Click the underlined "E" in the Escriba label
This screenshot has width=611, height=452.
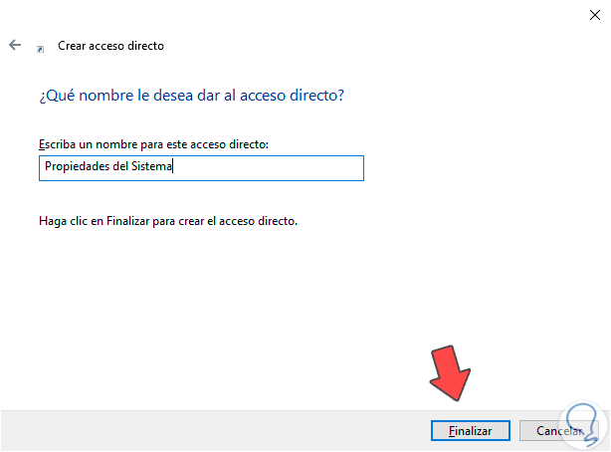click(41, 144)
